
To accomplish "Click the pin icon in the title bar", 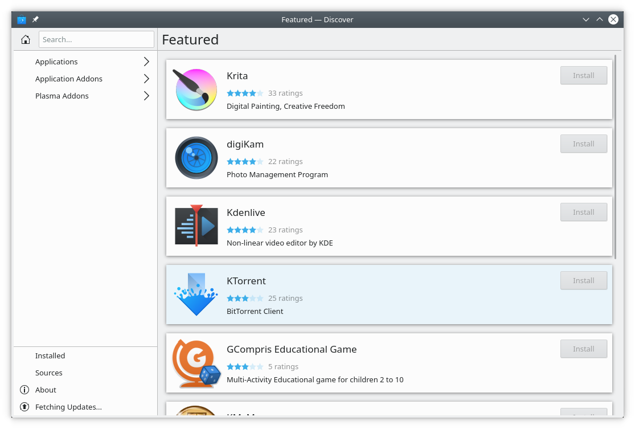I will 35,19.
